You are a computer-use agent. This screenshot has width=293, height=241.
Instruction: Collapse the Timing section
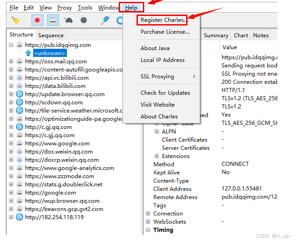[x=148, y=230]
